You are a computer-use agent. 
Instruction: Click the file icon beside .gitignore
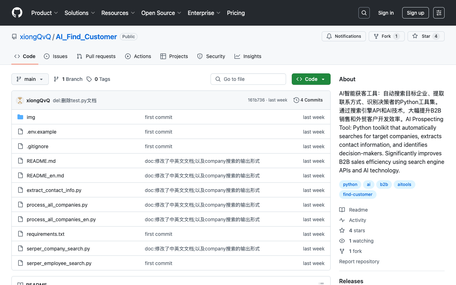pos(20,146)
